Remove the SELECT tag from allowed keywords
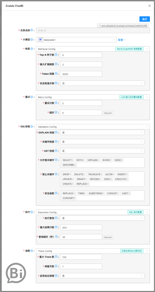Image resolution: width=155 pixels, height=292 pixels. [x=72, y=160]
